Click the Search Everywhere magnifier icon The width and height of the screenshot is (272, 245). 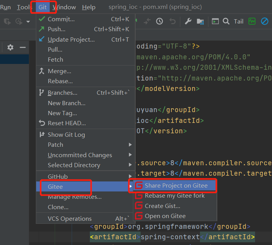(226, 21)
